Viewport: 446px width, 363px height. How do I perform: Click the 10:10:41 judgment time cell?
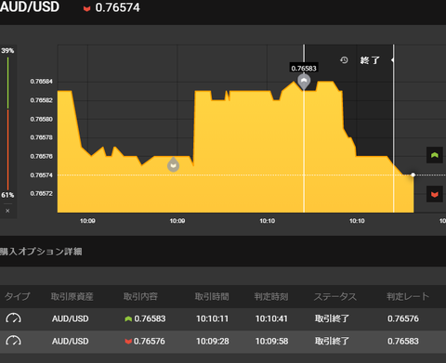(x=271, y=318)
